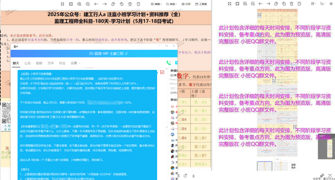The image size is (335, 180).
Task: Delete image in right viewer
Action: click(292, 4)
